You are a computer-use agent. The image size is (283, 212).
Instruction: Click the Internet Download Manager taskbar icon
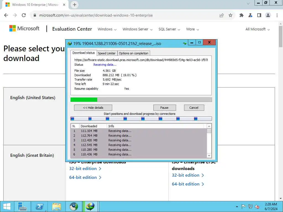point(90,206)
